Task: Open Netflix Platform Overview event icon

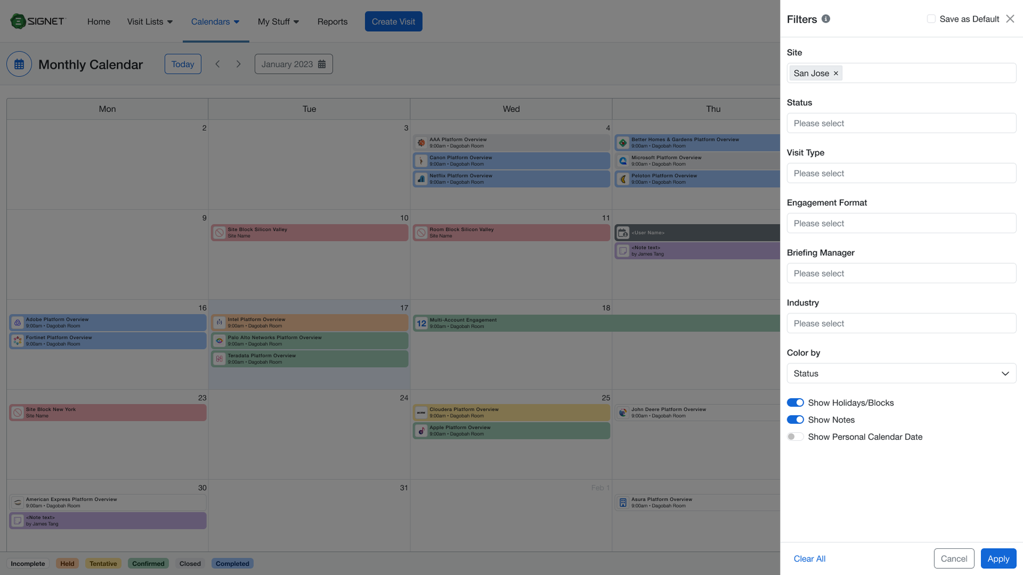Action: [421, 179]
